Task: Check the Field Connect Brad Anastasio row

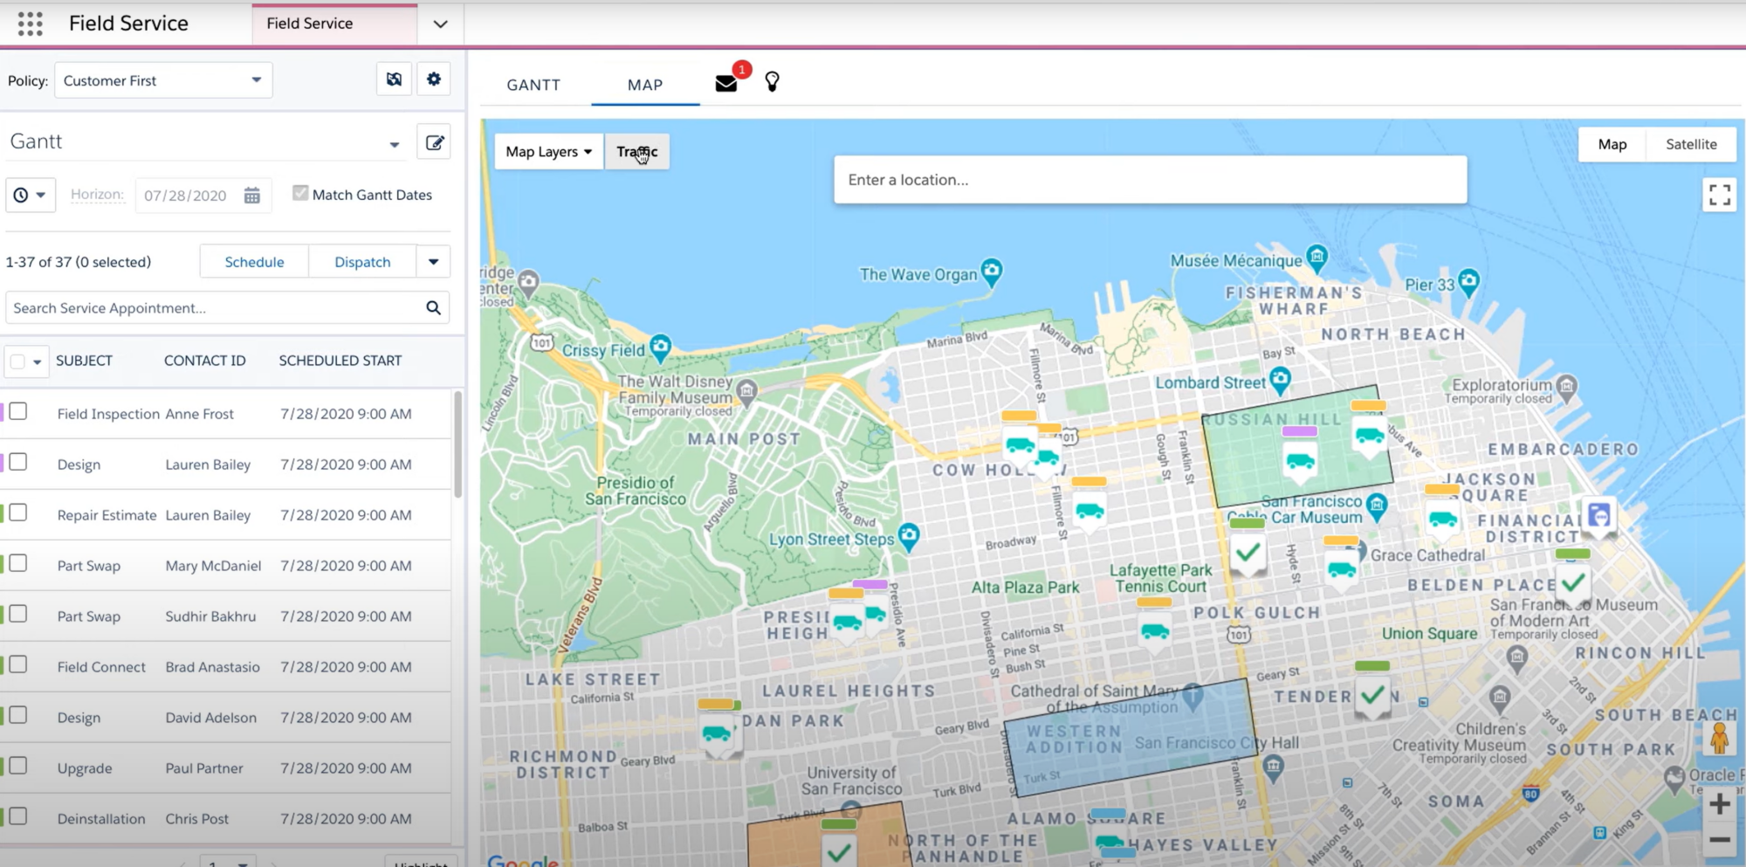Action: tap(18, 664)
